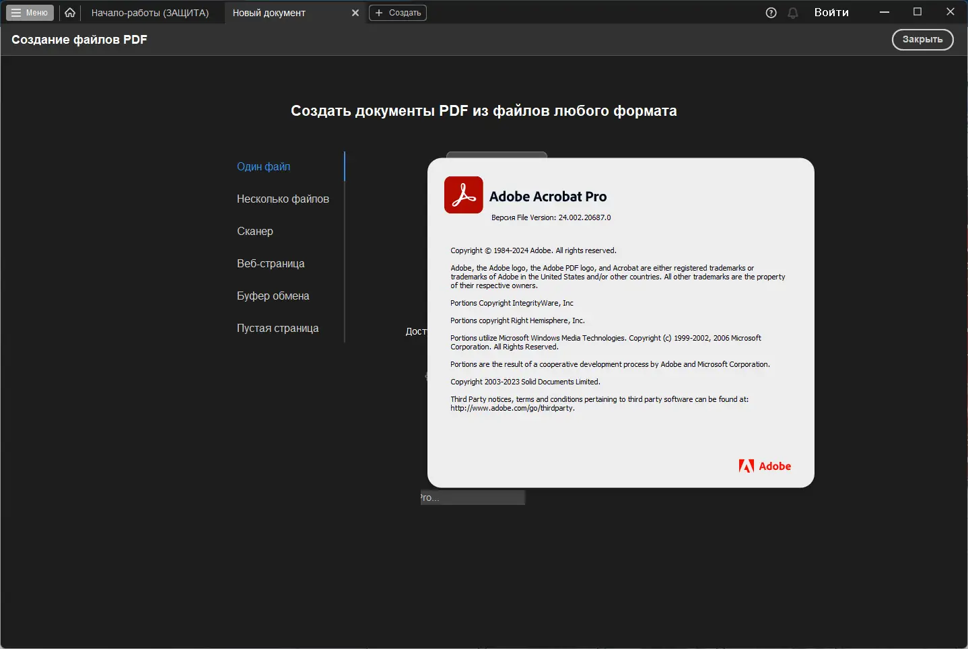Choose Сканер as PDF source

click(254, 231)
